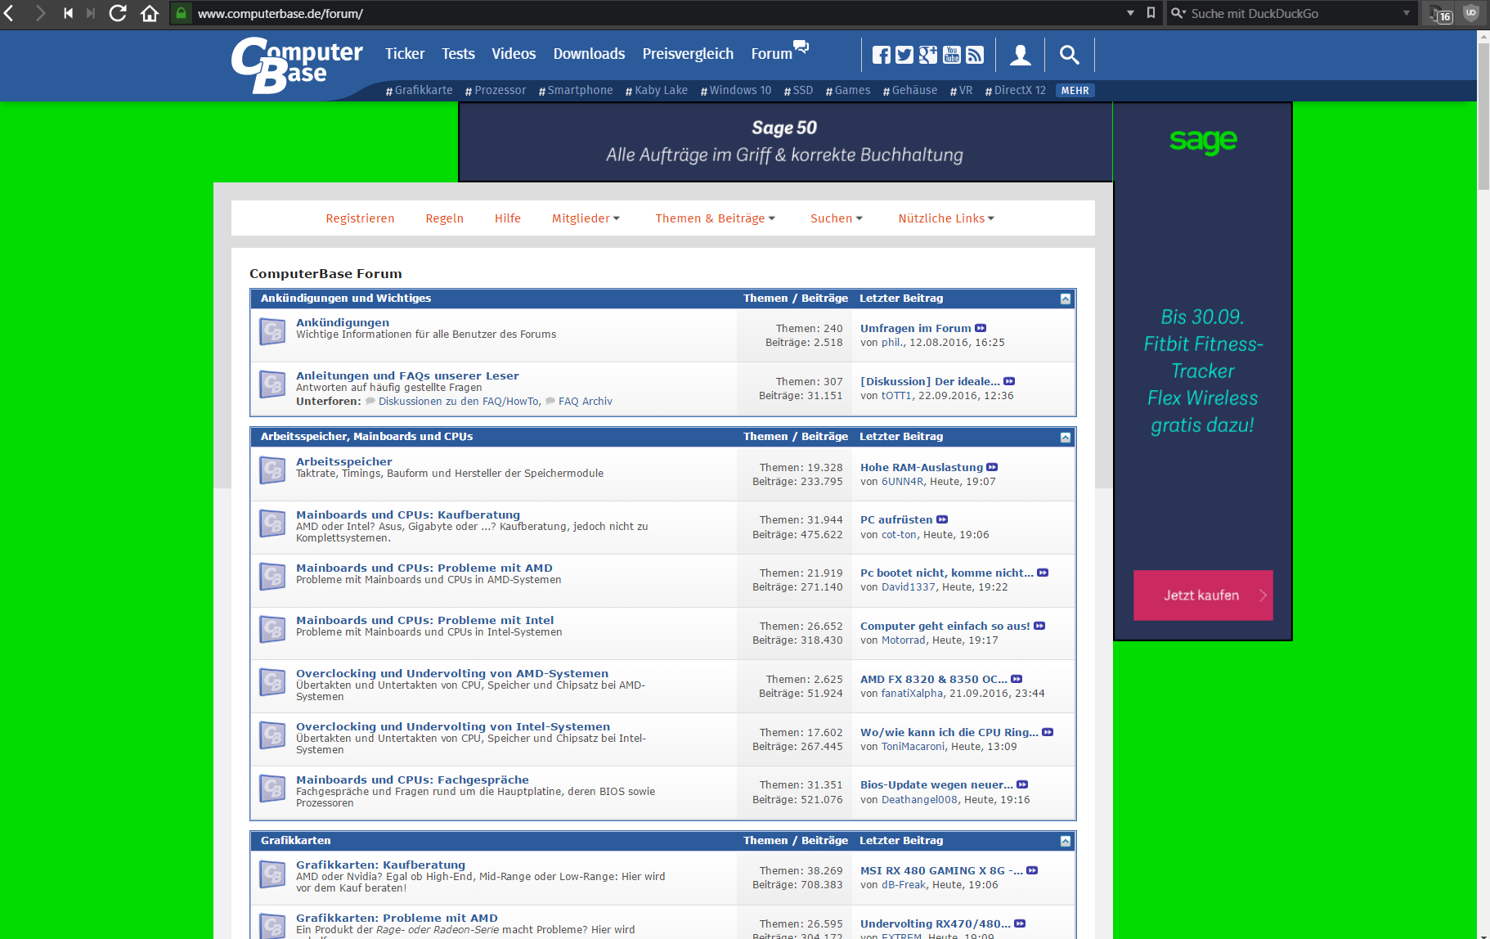Click the uBlock extension shield icon
Screen dimensions: 1490x939
1470,13
